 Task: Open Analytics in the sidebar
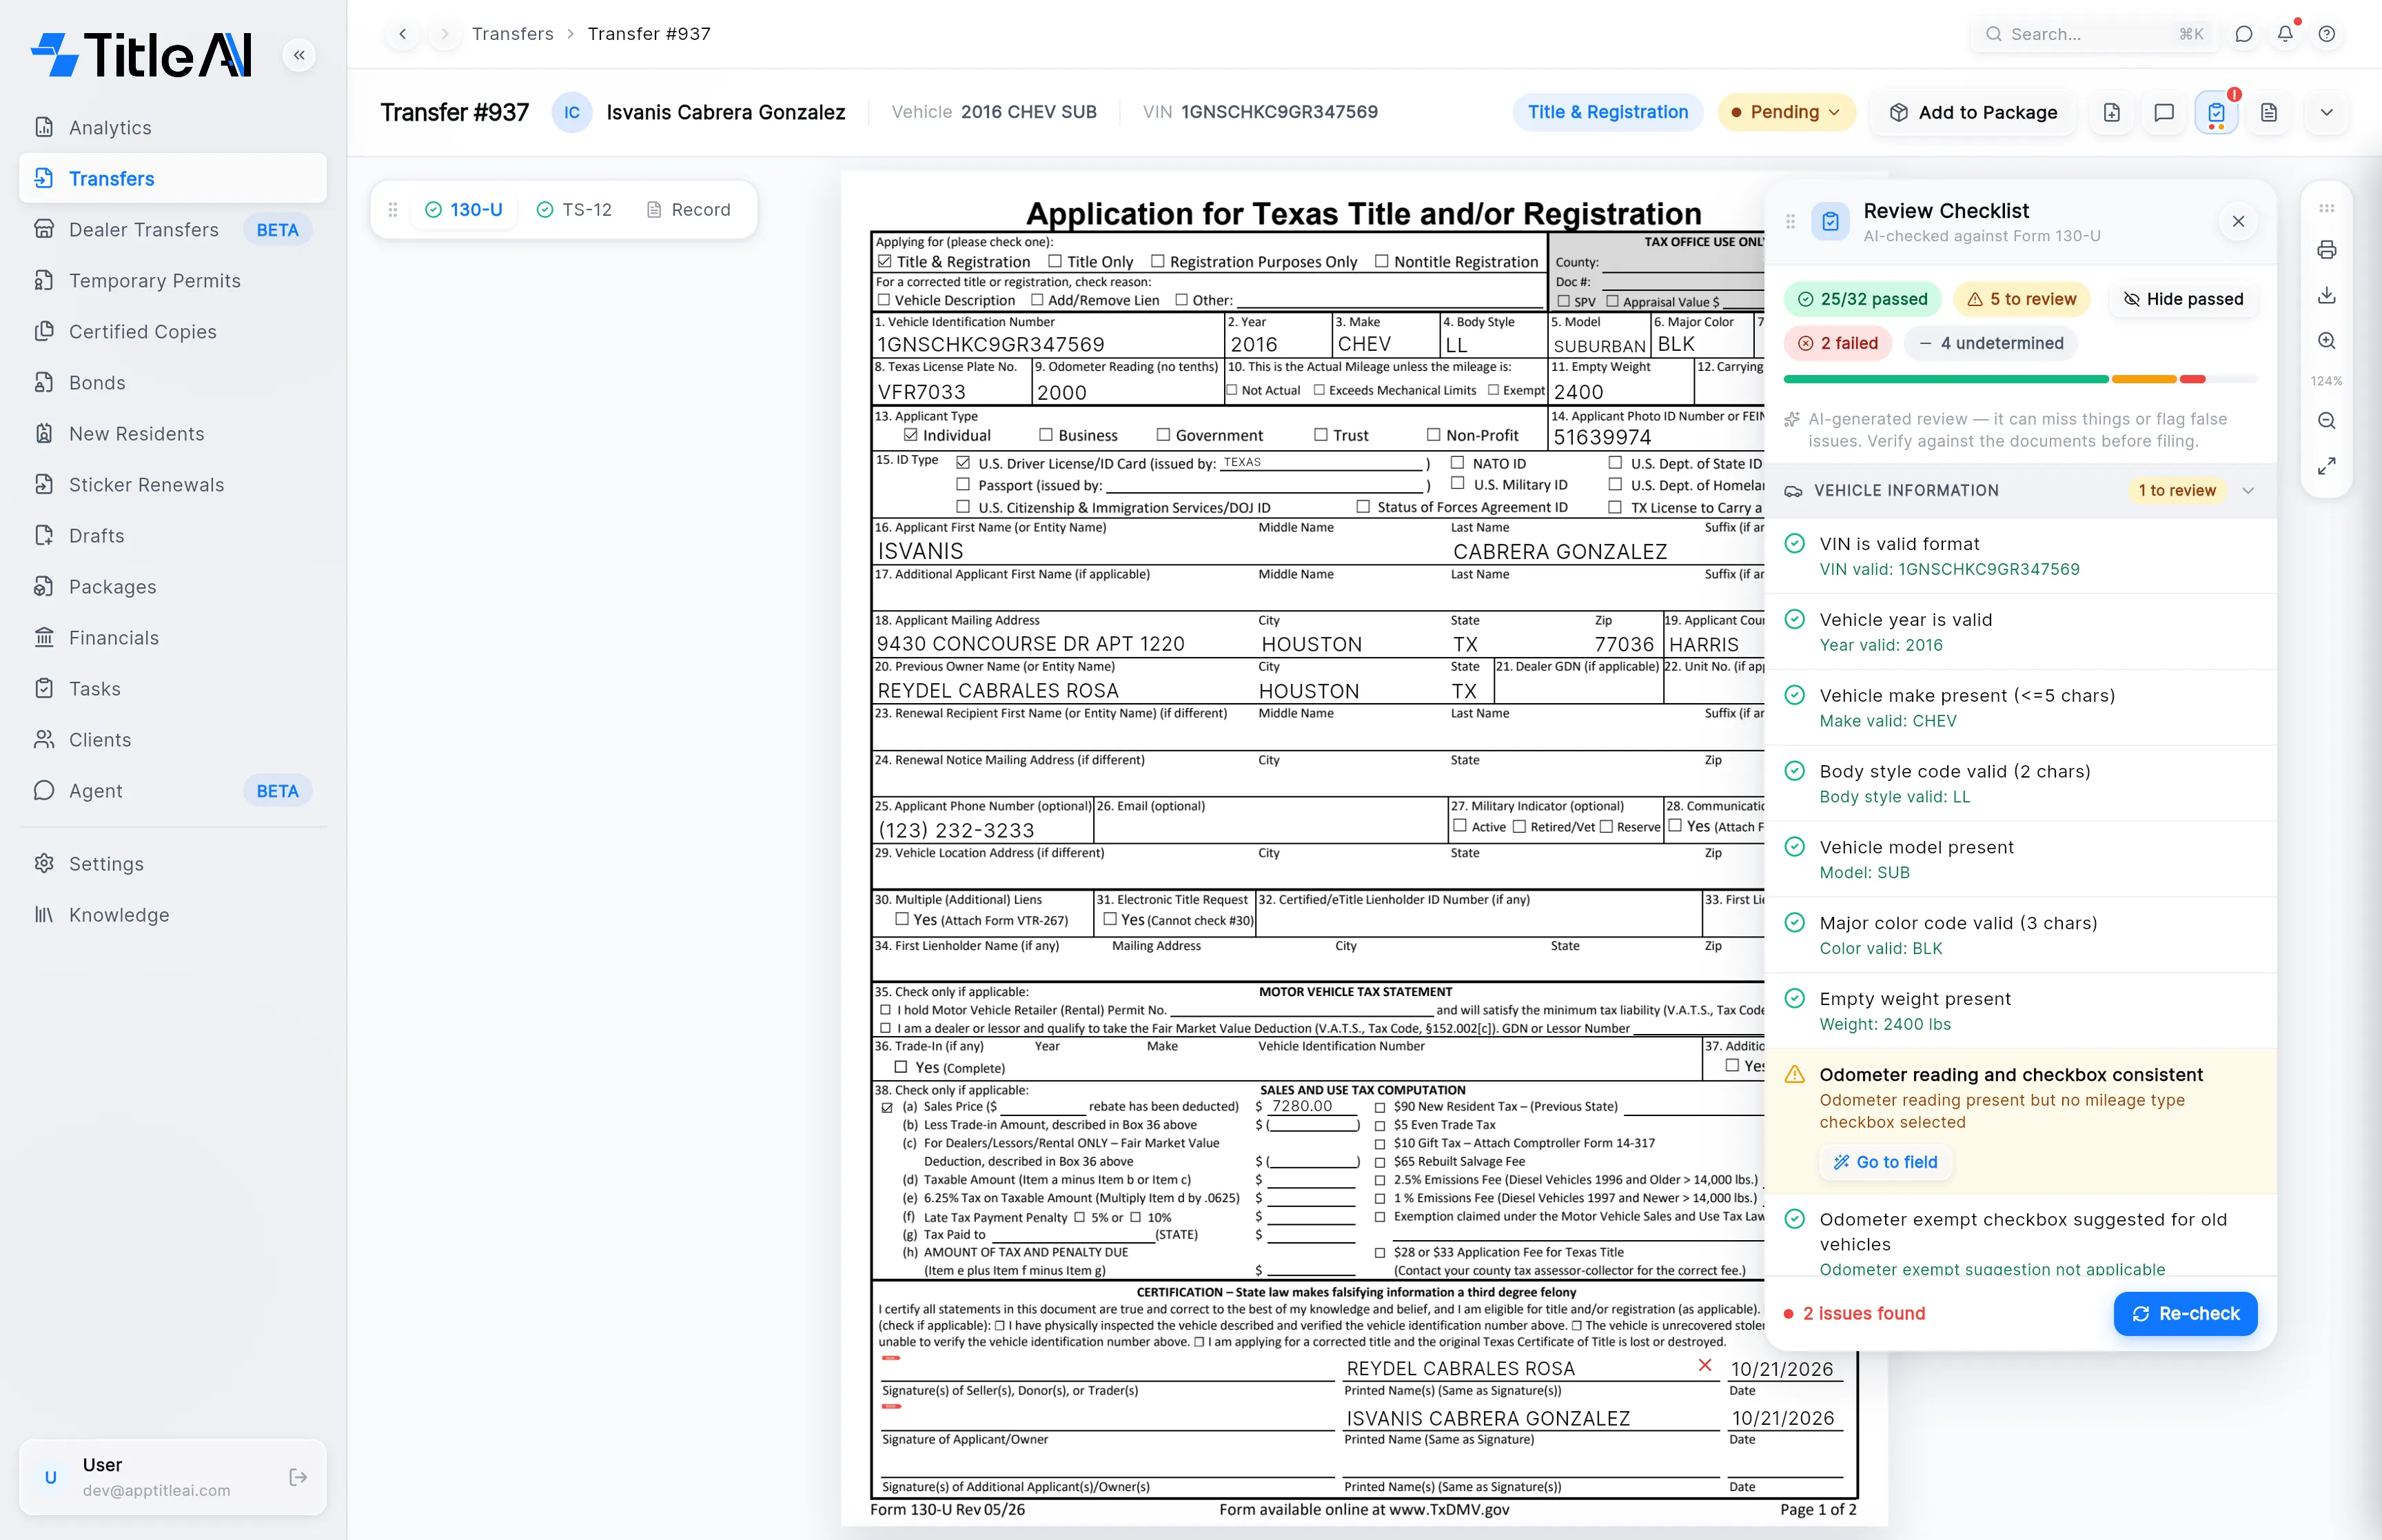[x=173, y=128]
